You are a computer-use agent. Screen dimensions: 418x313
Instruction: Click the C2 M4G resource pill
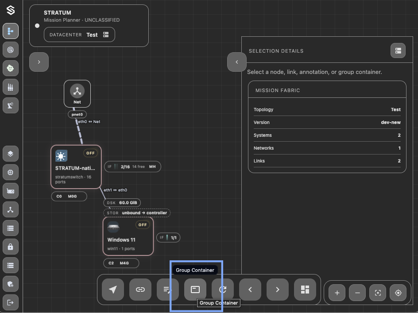121,263
